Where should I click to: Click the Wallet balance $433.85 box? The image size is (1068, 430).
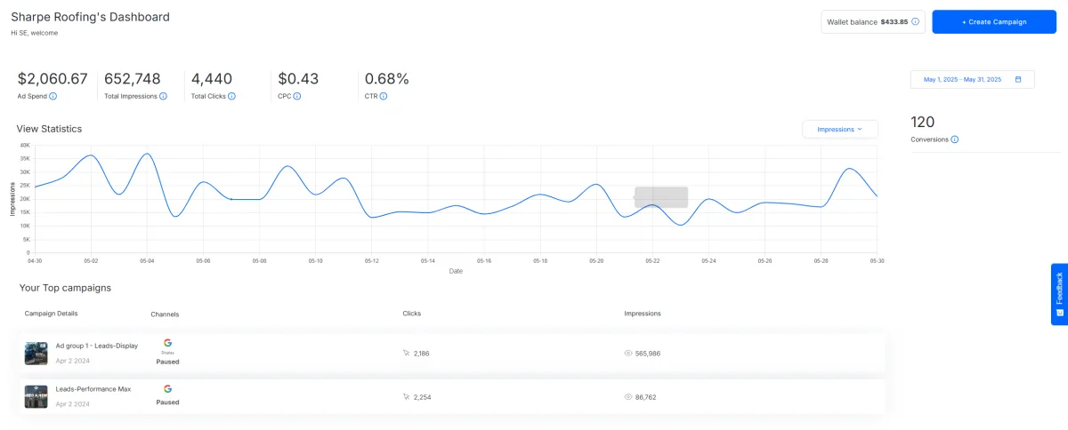click(873, 22)
